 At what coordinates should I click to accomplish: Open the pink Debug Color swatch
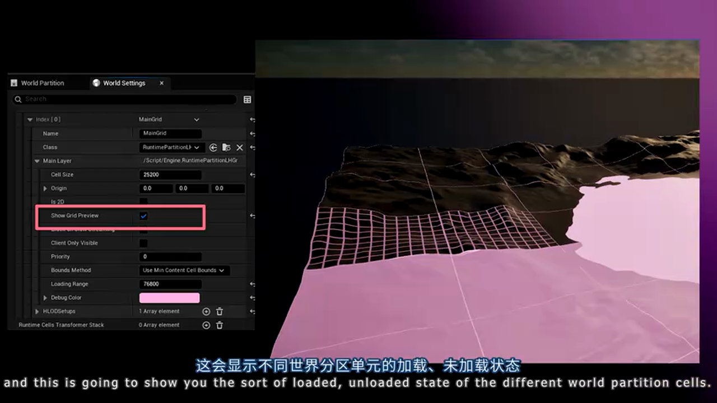point(170,298)
